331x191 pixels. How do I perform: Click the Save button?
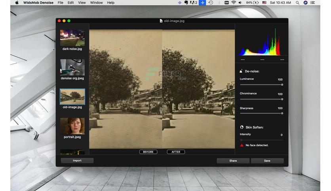point(267,161)
